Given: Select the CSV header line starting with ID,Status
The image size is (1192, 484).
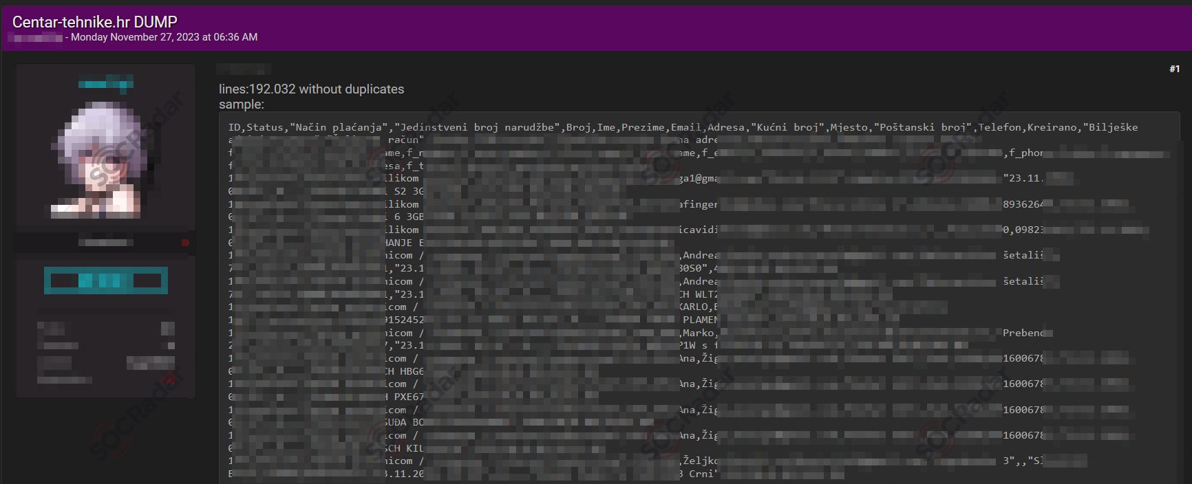Looking at the screenshot, I should [683, 127].
